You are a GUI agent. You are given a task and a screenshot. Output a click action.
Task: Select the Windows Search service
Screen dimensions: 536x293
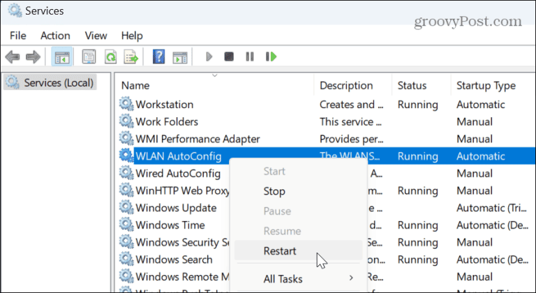[x=174, y=260]
